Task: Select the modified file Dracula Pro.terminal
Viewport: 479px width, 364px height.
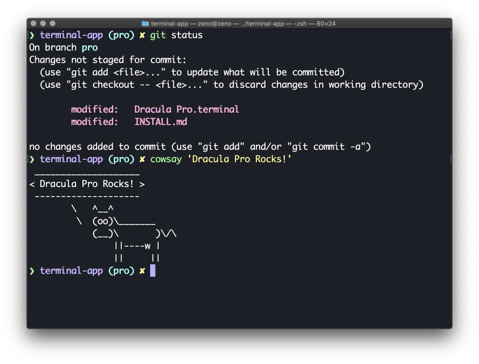Action: tap(186, 109)
